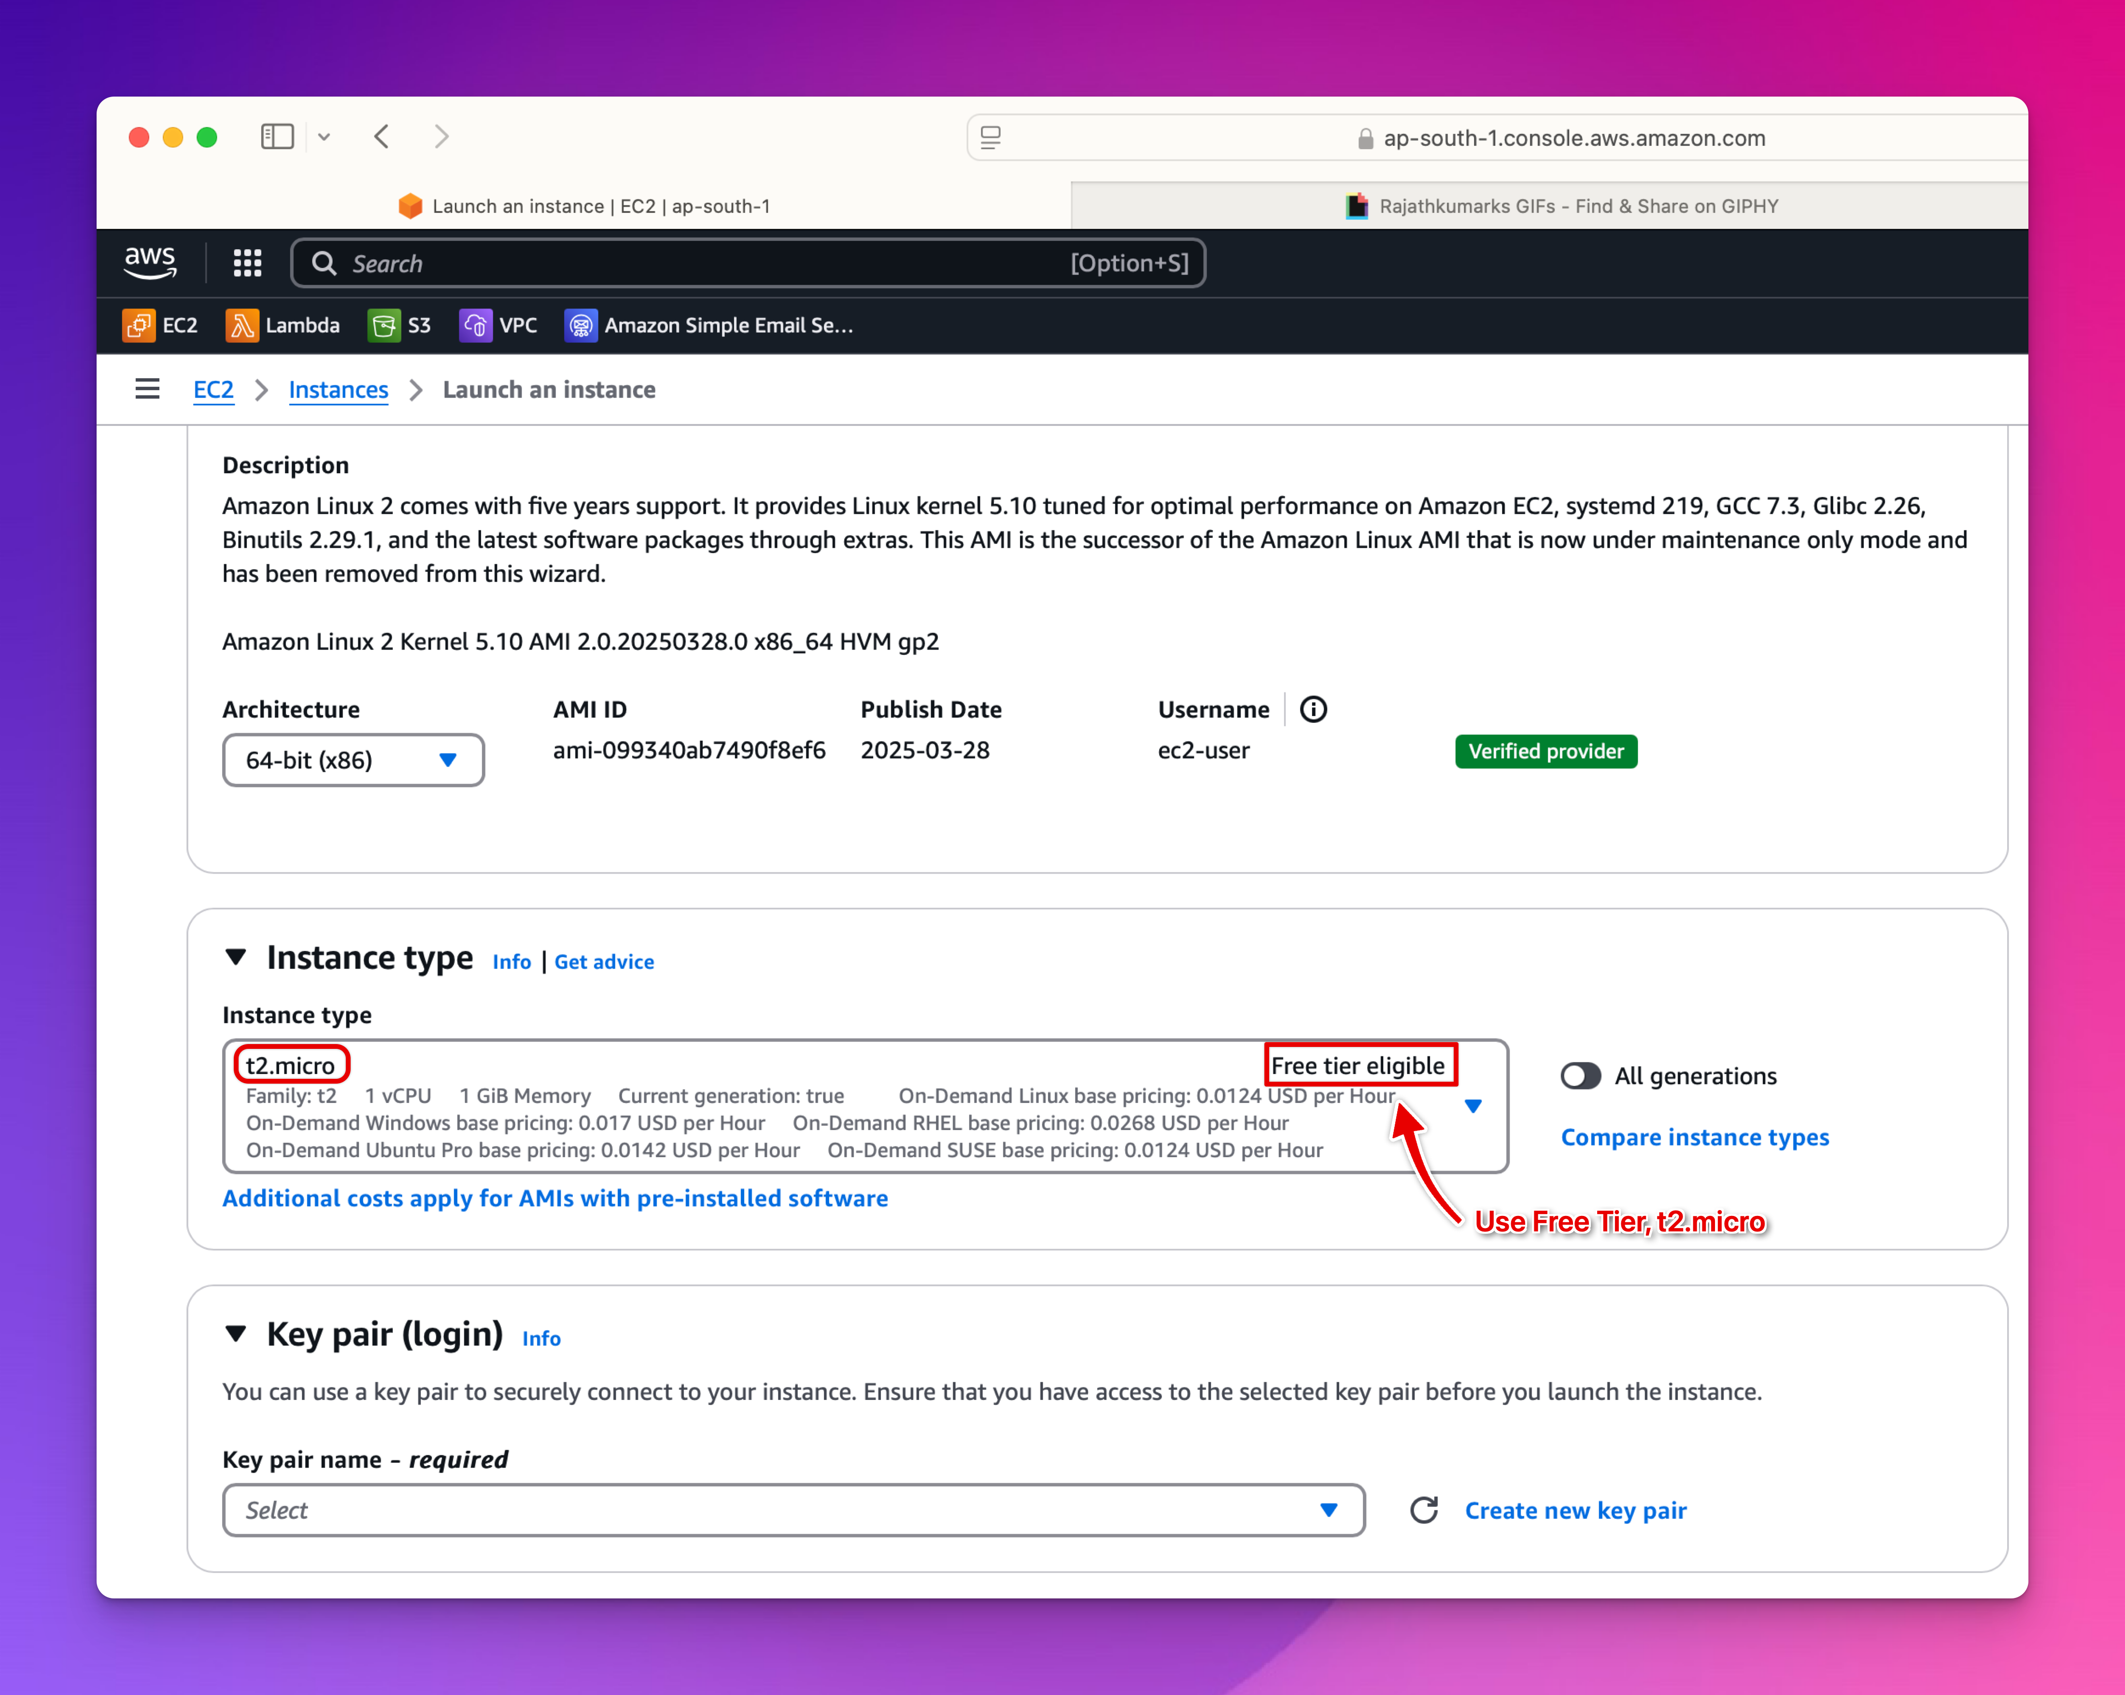Open the hamburger navigation menu
2125x1695 pixels.
point(148,389)
